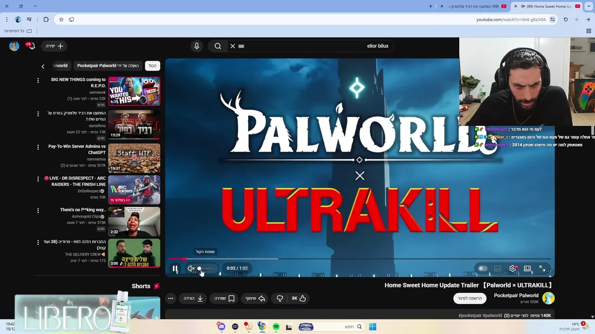Start voice search with microphone icon
This screenshot has width=595, height=334.
coord(197,46)
